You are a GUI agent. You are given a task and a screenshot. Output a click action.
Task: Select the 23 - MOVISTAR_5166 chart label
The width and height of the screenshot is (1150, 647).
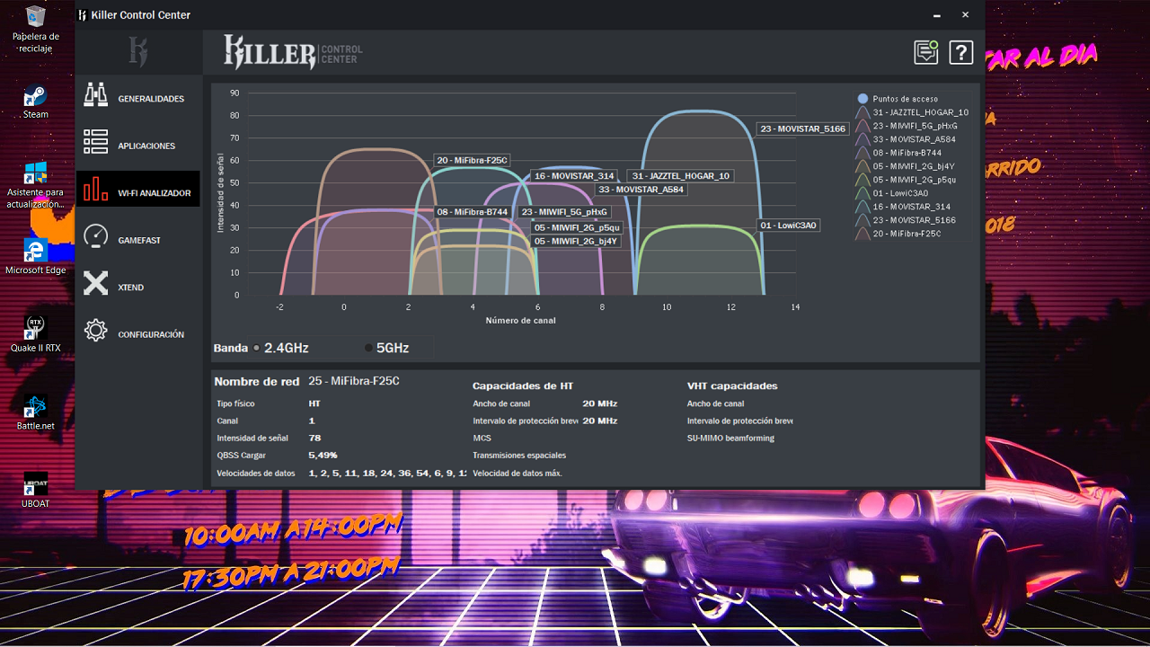(802, 129)
